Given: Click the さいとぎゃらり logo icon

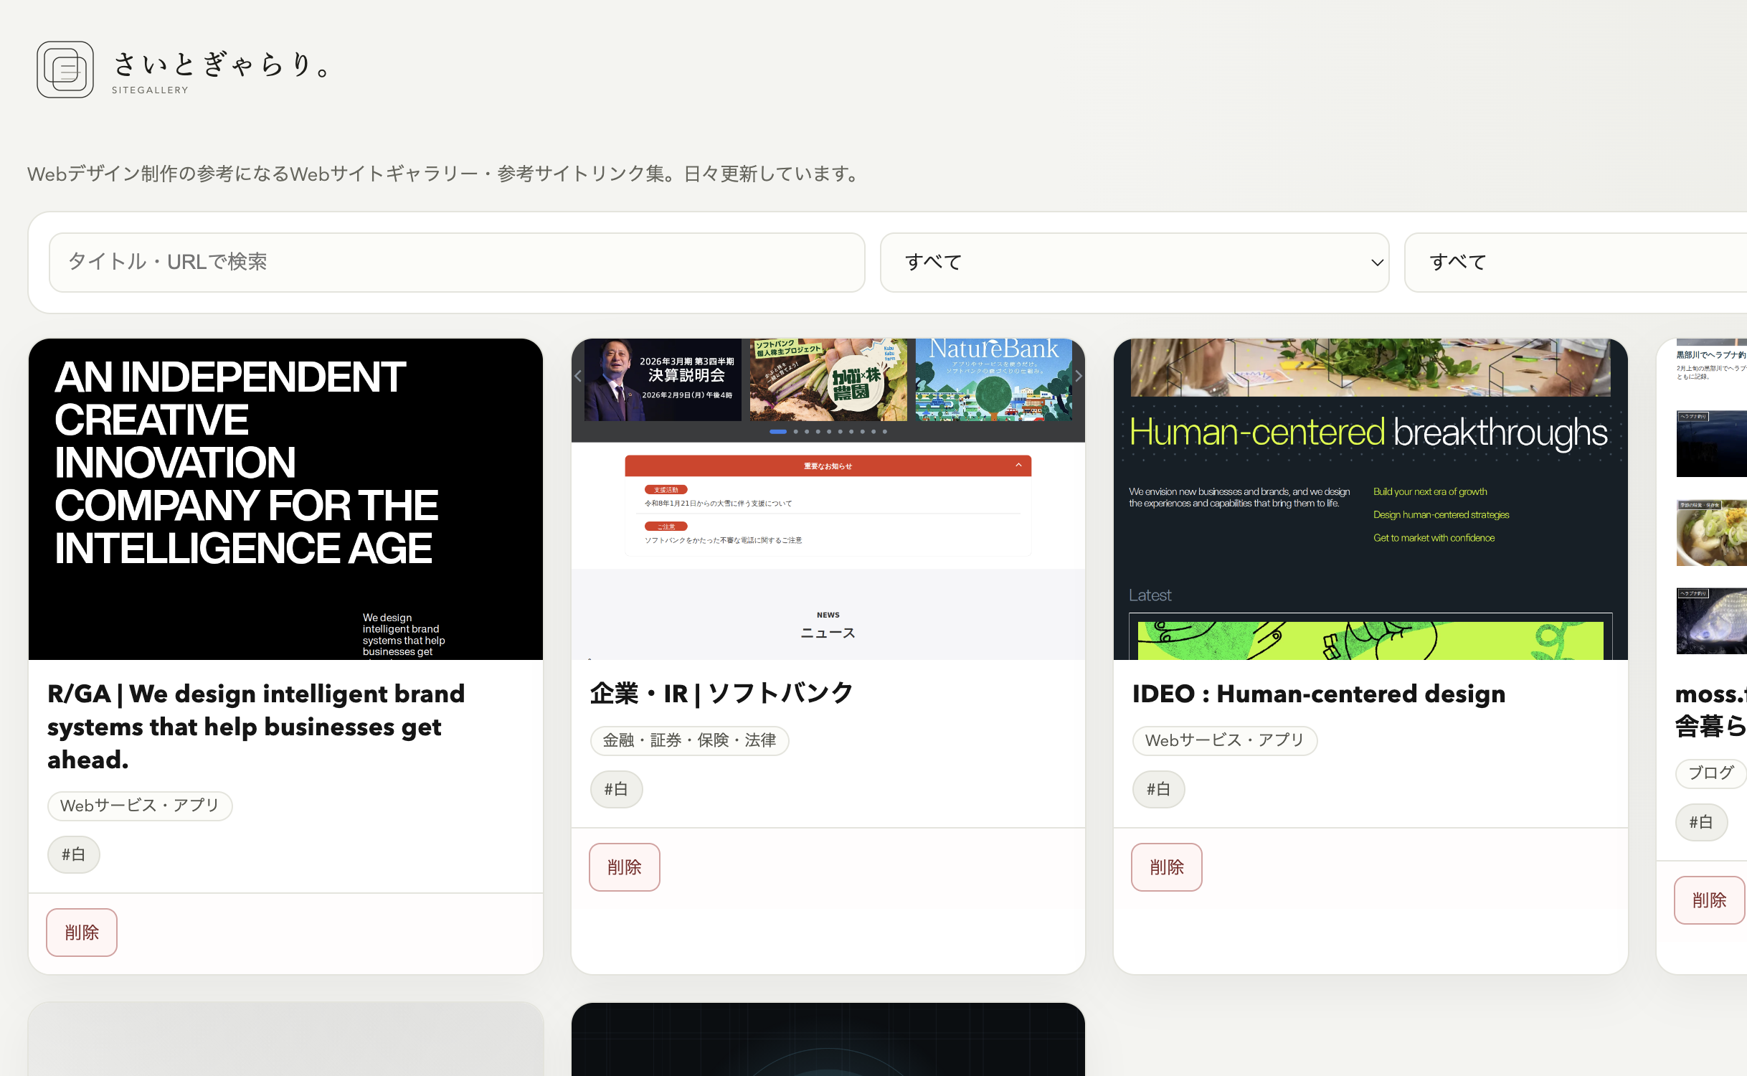Looking at the screenshot, I should pos(65,70).
